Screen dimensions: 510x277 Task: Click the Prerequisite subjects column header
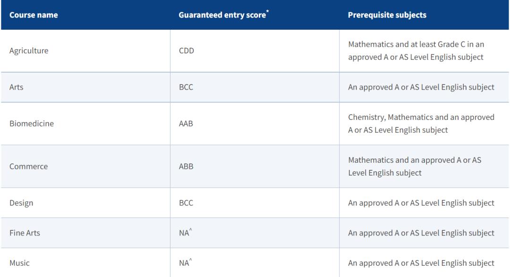click(x=387, y=15)
